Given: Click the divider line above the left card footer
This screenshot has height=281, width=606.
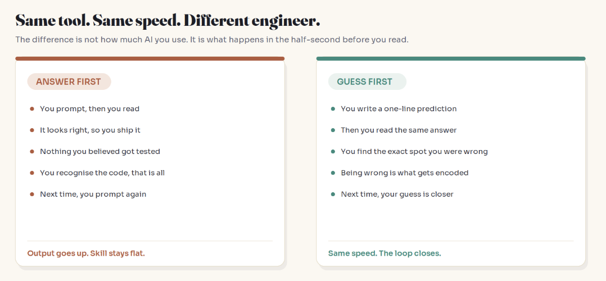Looking at the screenshot, I should click(150, 241).
